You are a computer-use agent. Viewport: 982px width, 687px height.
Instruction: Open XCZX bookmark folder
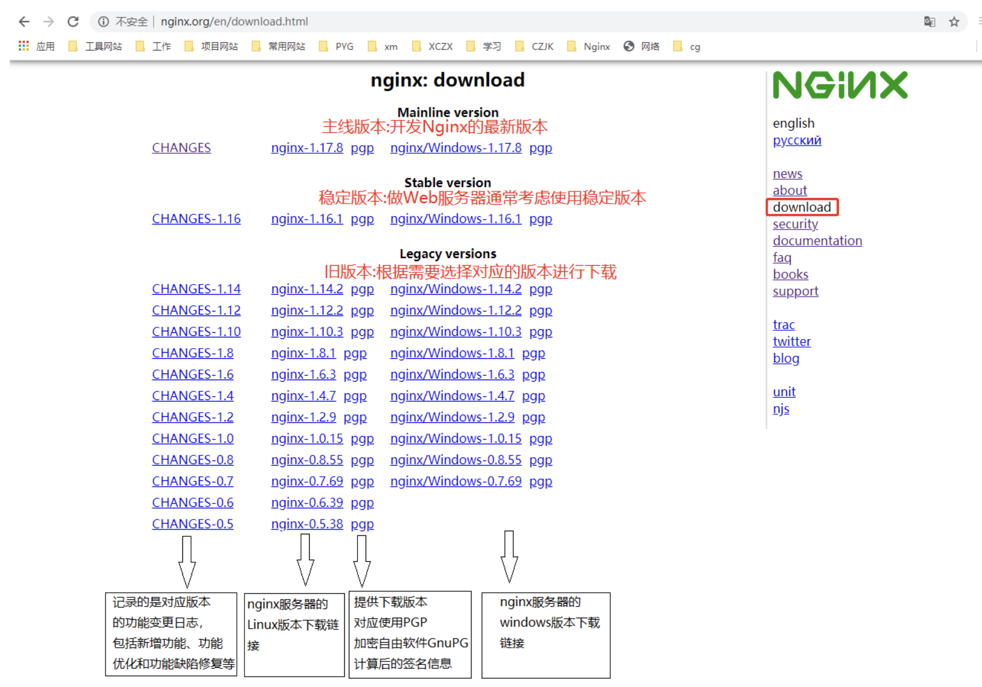tap(432, 46)
